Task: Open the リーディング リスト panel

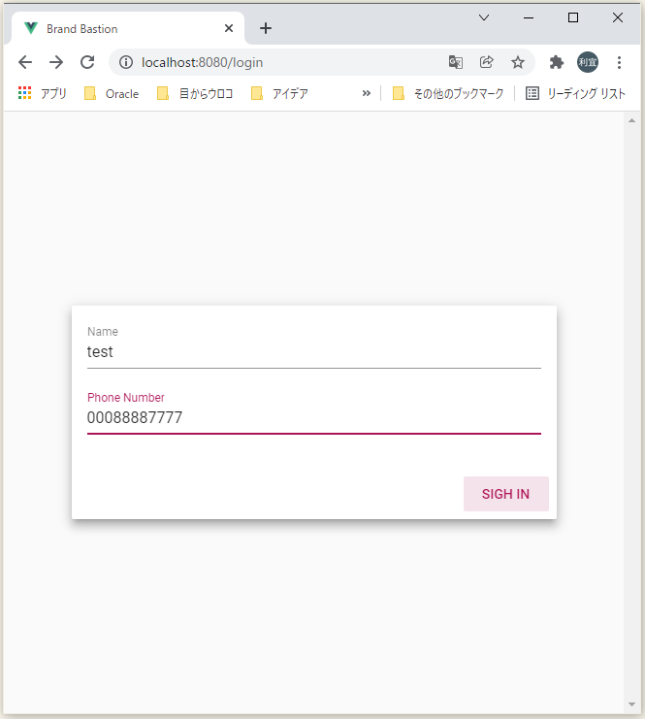Action: coord(575,93)
